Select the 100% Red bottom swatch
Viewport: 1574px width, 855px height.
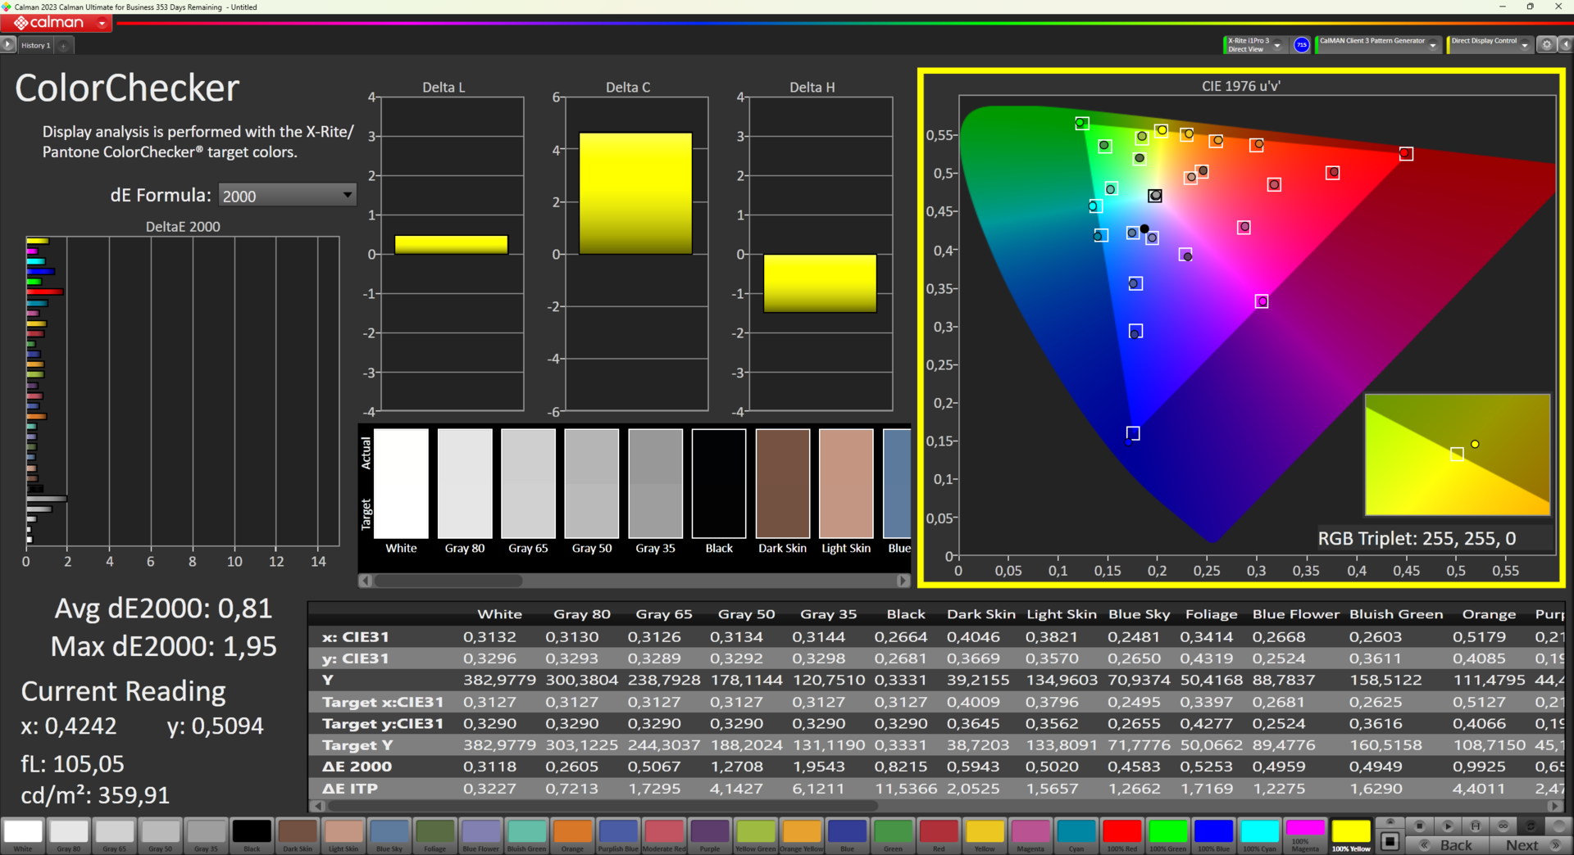tap(1122, 835)
